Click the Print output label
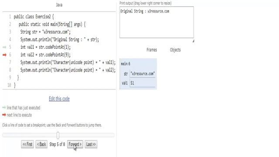 point(146,3)
